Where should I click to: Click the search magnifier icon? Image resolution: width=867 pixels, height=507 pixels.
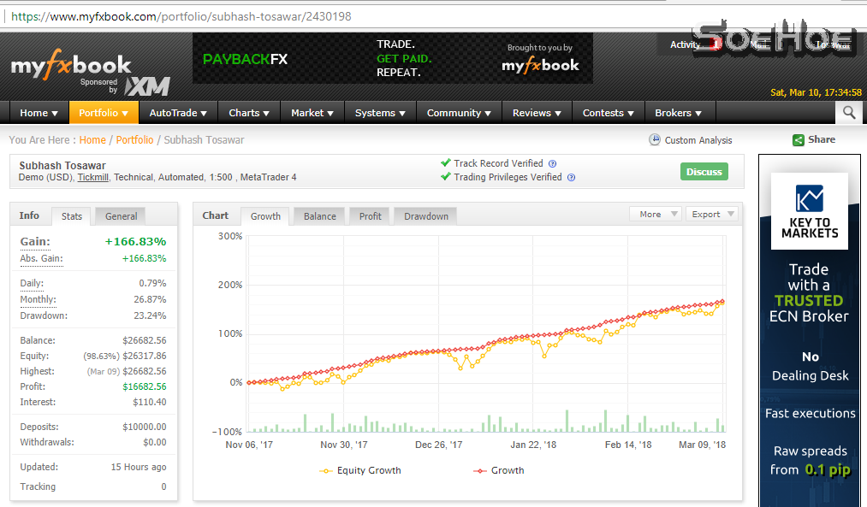pos(848,112)
